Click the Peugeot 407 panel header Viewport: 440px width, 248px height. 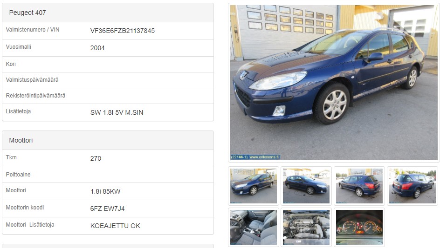pos(108,13)
